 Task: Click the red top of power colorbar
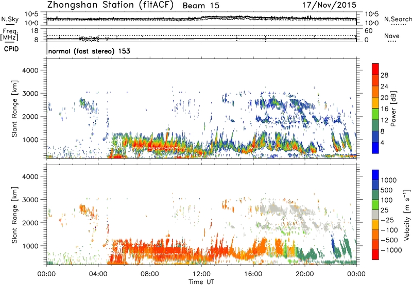pos(375,69)
